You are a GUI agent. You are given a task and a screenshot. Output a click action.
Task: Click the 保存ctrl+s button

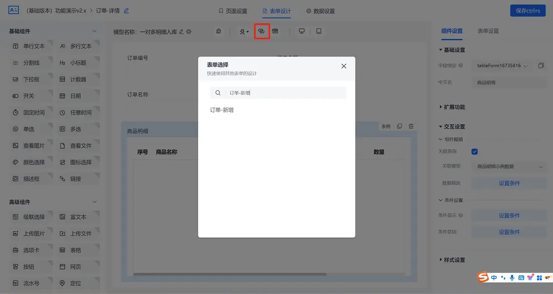(527, 10)
